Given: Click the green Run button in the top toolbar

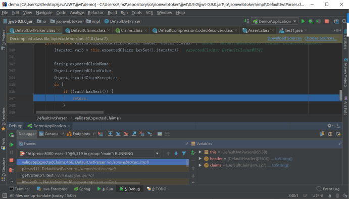Looking at the screenshot, I should pos(303,21).
